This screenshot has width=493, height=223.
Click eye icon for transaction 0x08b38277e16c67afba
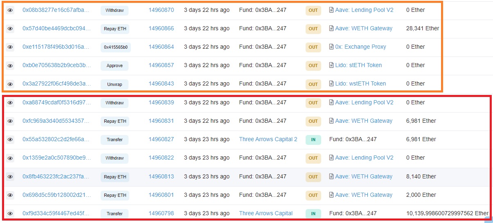10,10
